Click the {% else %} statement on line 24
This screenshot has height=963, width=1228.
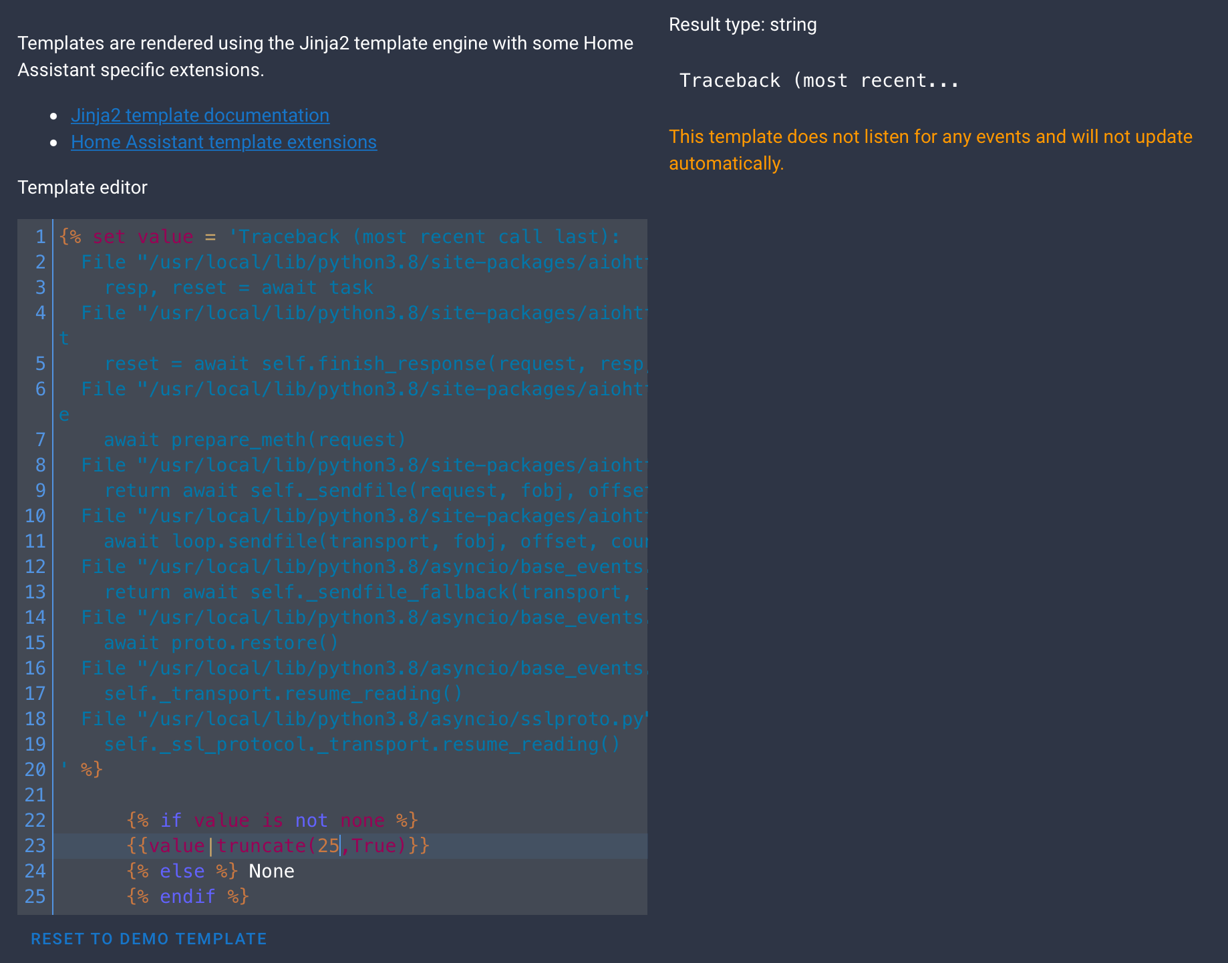(182, 871)
